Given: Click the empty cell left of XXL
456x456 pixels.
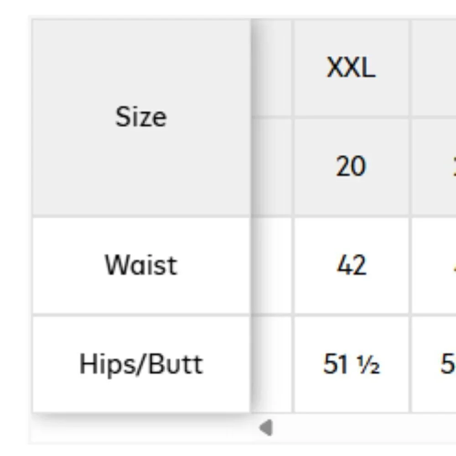Looking at the screenshot, I should tap(271, 68).
